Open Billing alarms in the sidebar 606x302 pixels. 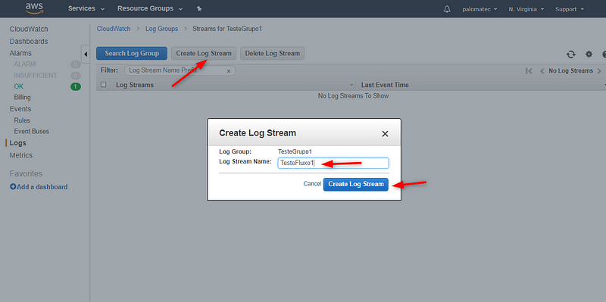pyautogui.click(x=23, y=98)
